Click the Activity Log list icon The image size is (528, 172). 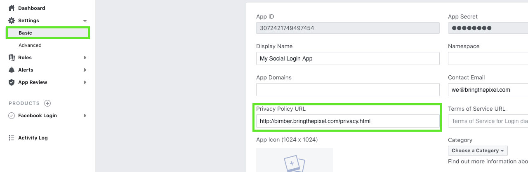[x=12, y=138]
